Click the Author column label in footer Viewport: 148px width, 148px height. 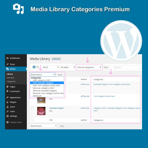click(84, 120)
